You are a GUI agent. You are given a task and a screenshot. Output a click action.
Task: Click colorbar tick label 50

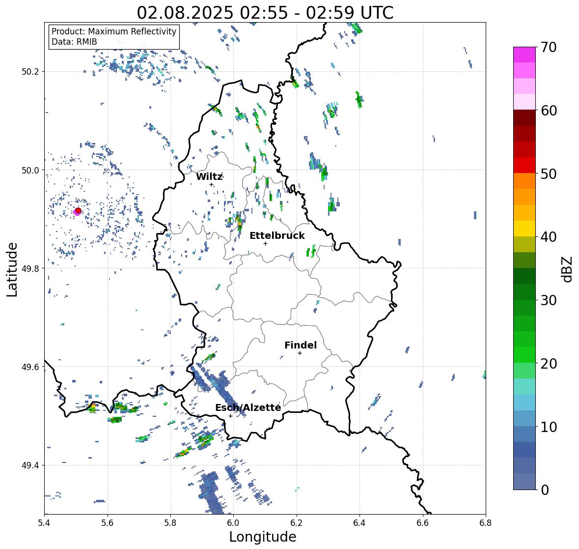(549, 173)
